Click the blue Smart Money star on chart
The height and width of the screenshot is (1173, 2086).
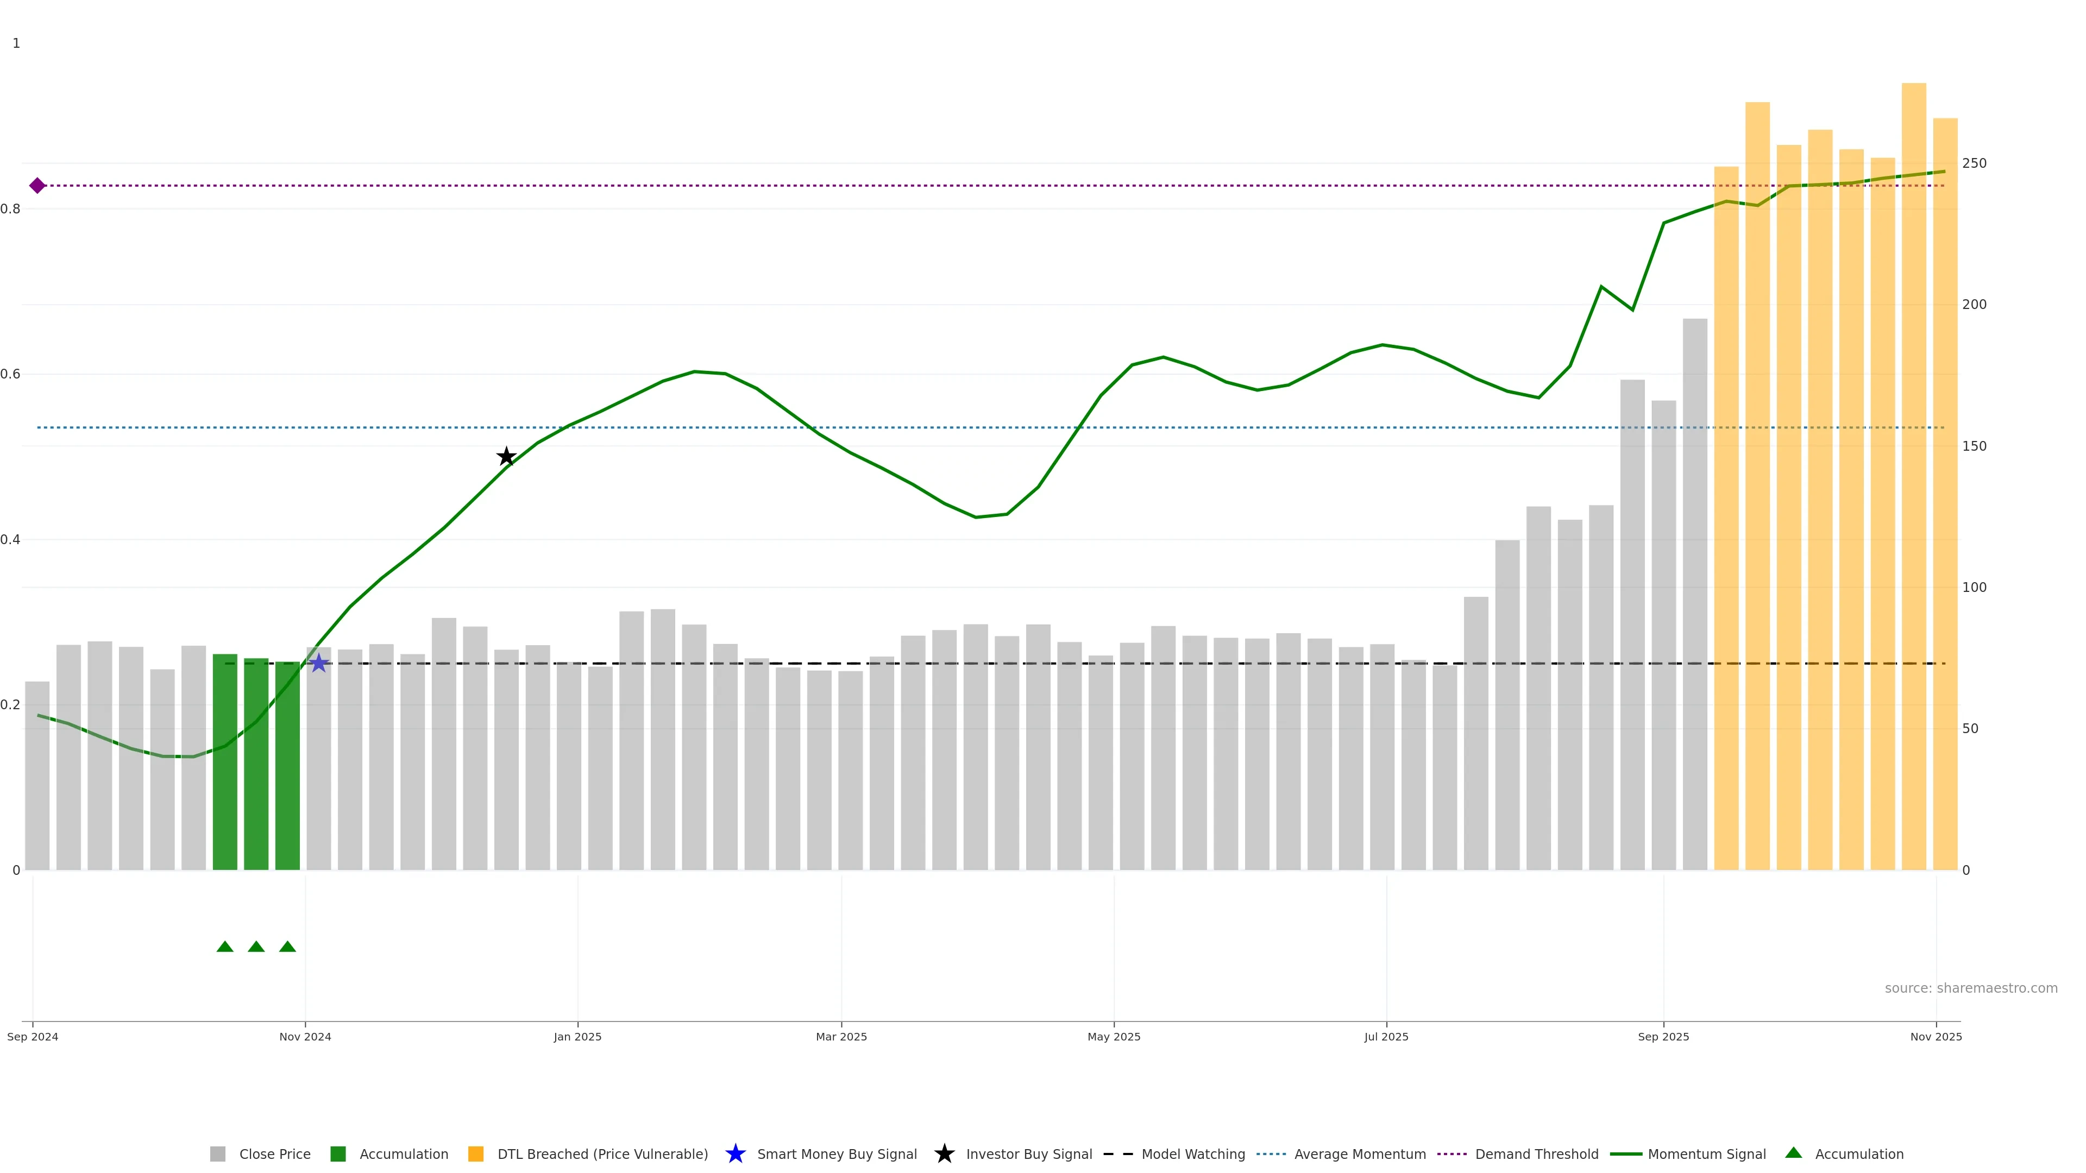[x=319, y=663]
